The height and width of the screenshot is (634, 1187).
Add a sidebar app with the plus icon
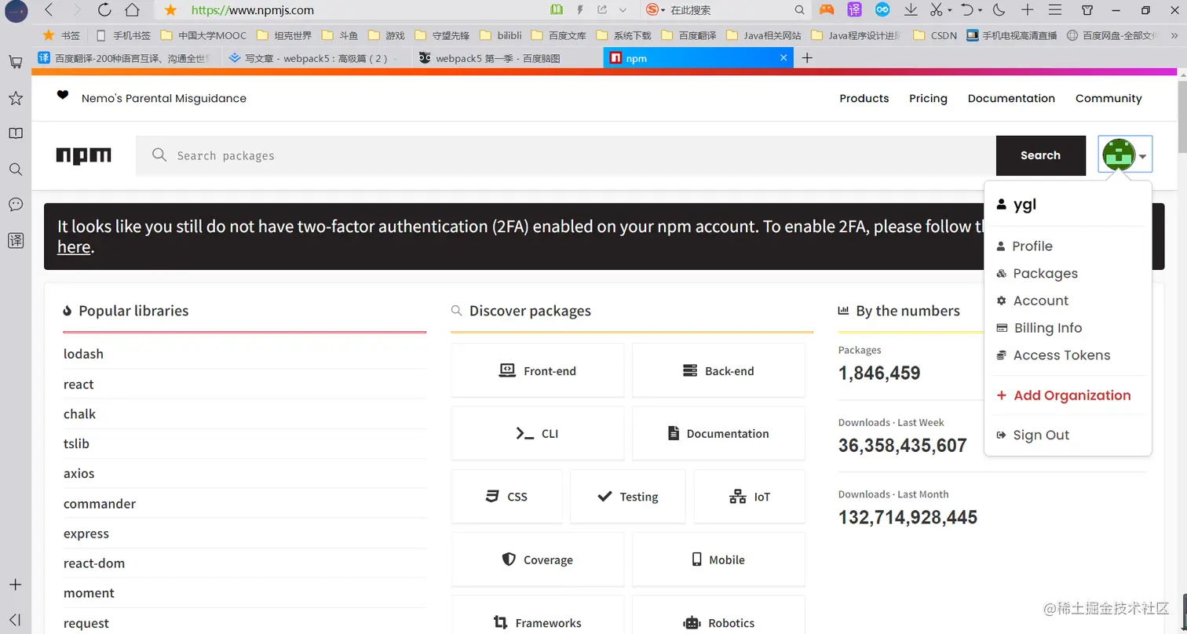[15, 585]
